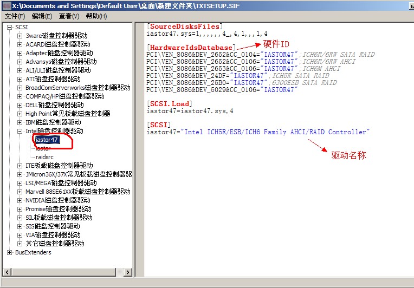Select the raidsrc tree item
414x288 pixels.
click(44, 157)
